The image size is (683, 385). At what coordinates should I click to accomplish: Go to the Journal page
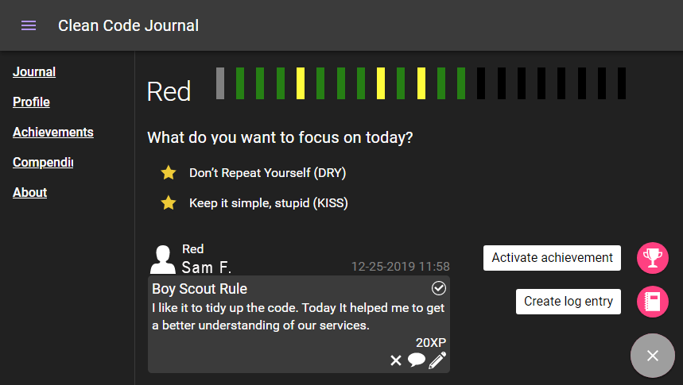(34, 71)
